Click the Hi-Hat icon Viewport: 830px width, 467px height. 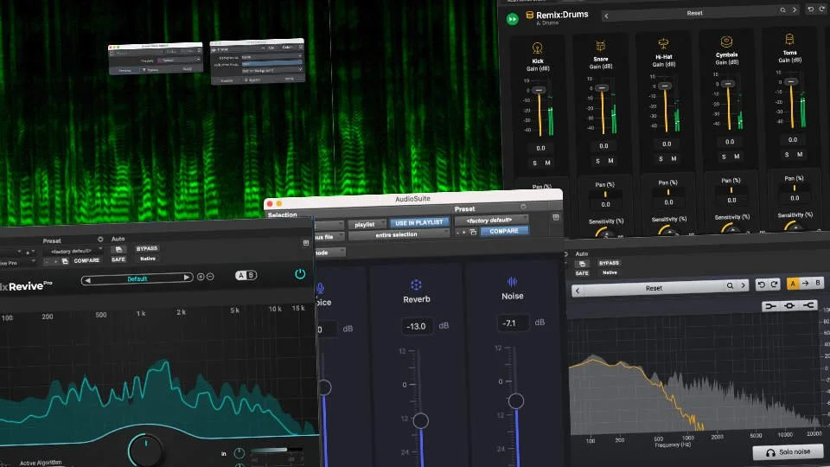(x=663, y=44)
